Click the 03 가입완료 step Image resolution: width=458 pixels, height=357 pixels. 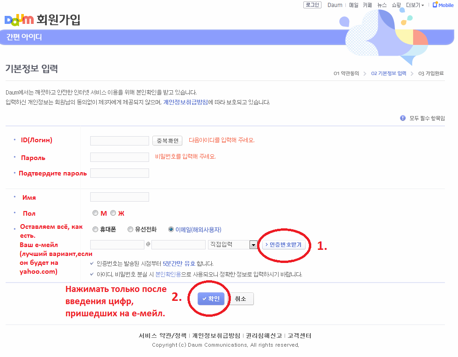(431, 73)
